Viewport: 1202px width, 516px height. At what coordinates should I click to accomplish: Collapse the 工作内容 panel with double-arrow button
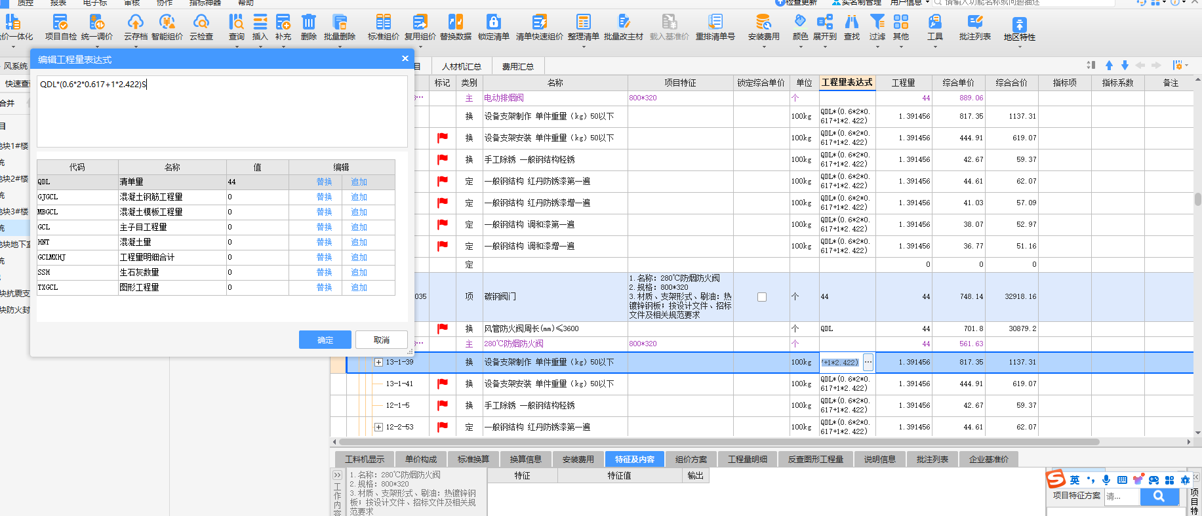337,475
